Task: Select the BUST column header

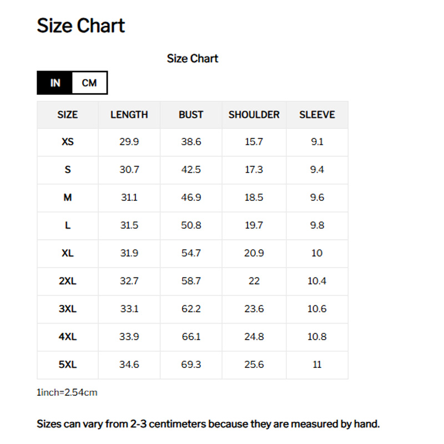Action: (x=191, y=115)
